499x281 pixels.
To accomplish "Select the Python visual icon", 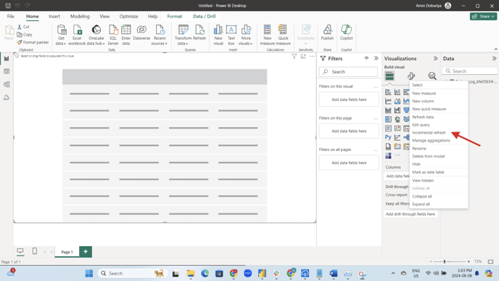I will pyautogui.click(x=388, y=137).
